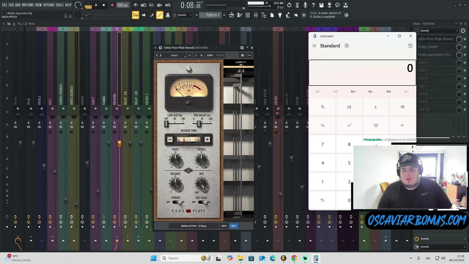Image resolution: width=469 pixels, height=264 pixels.
Task: Click the UADx plugin more options ellipsis
Action: [249, 55]
